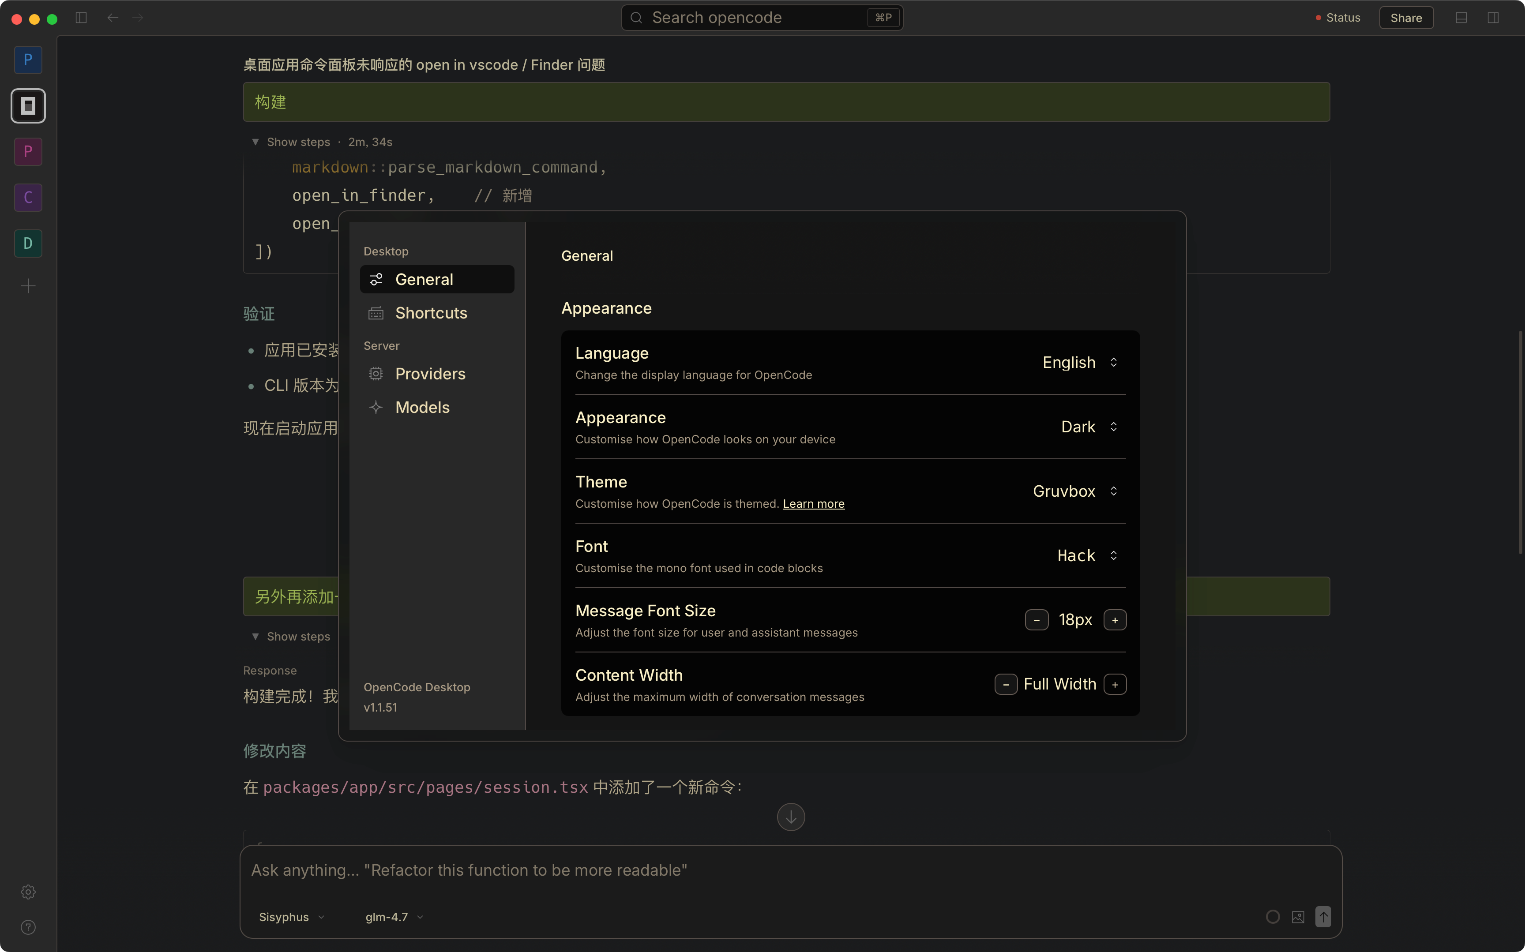This screenshot has height=952, width=1525.
Task: Open the purple C project icon
Action: pyautogui.click(x=28, y=198)
